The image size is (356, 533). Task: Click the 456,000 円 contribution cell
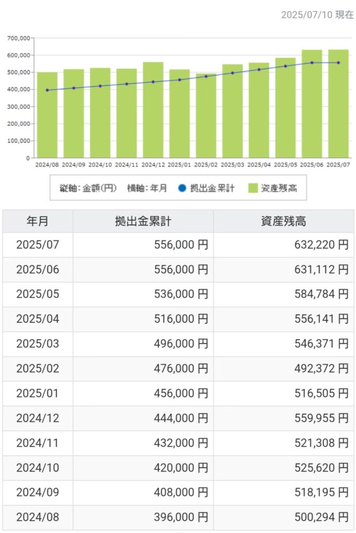coord(143,394)
